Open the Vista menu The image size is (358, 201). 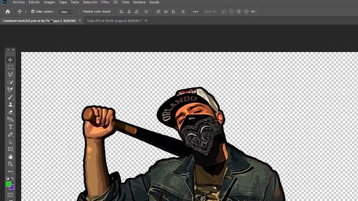125,2
